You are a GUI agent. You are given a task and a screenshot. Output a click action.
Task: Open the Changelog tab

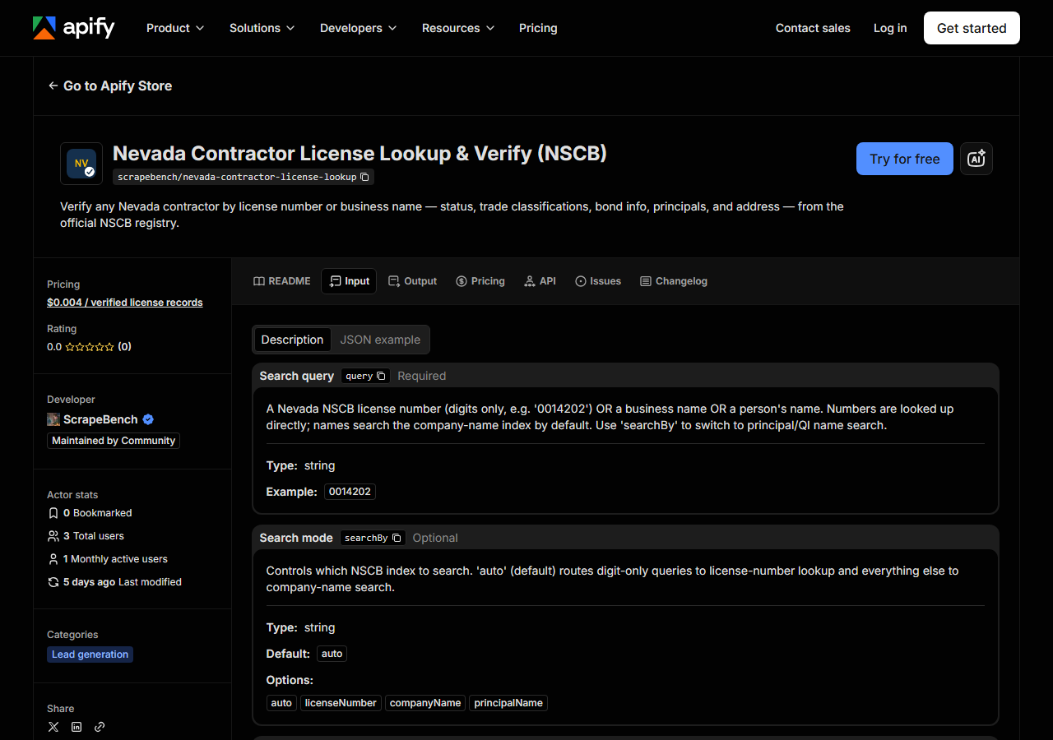[x=674, y=281]
